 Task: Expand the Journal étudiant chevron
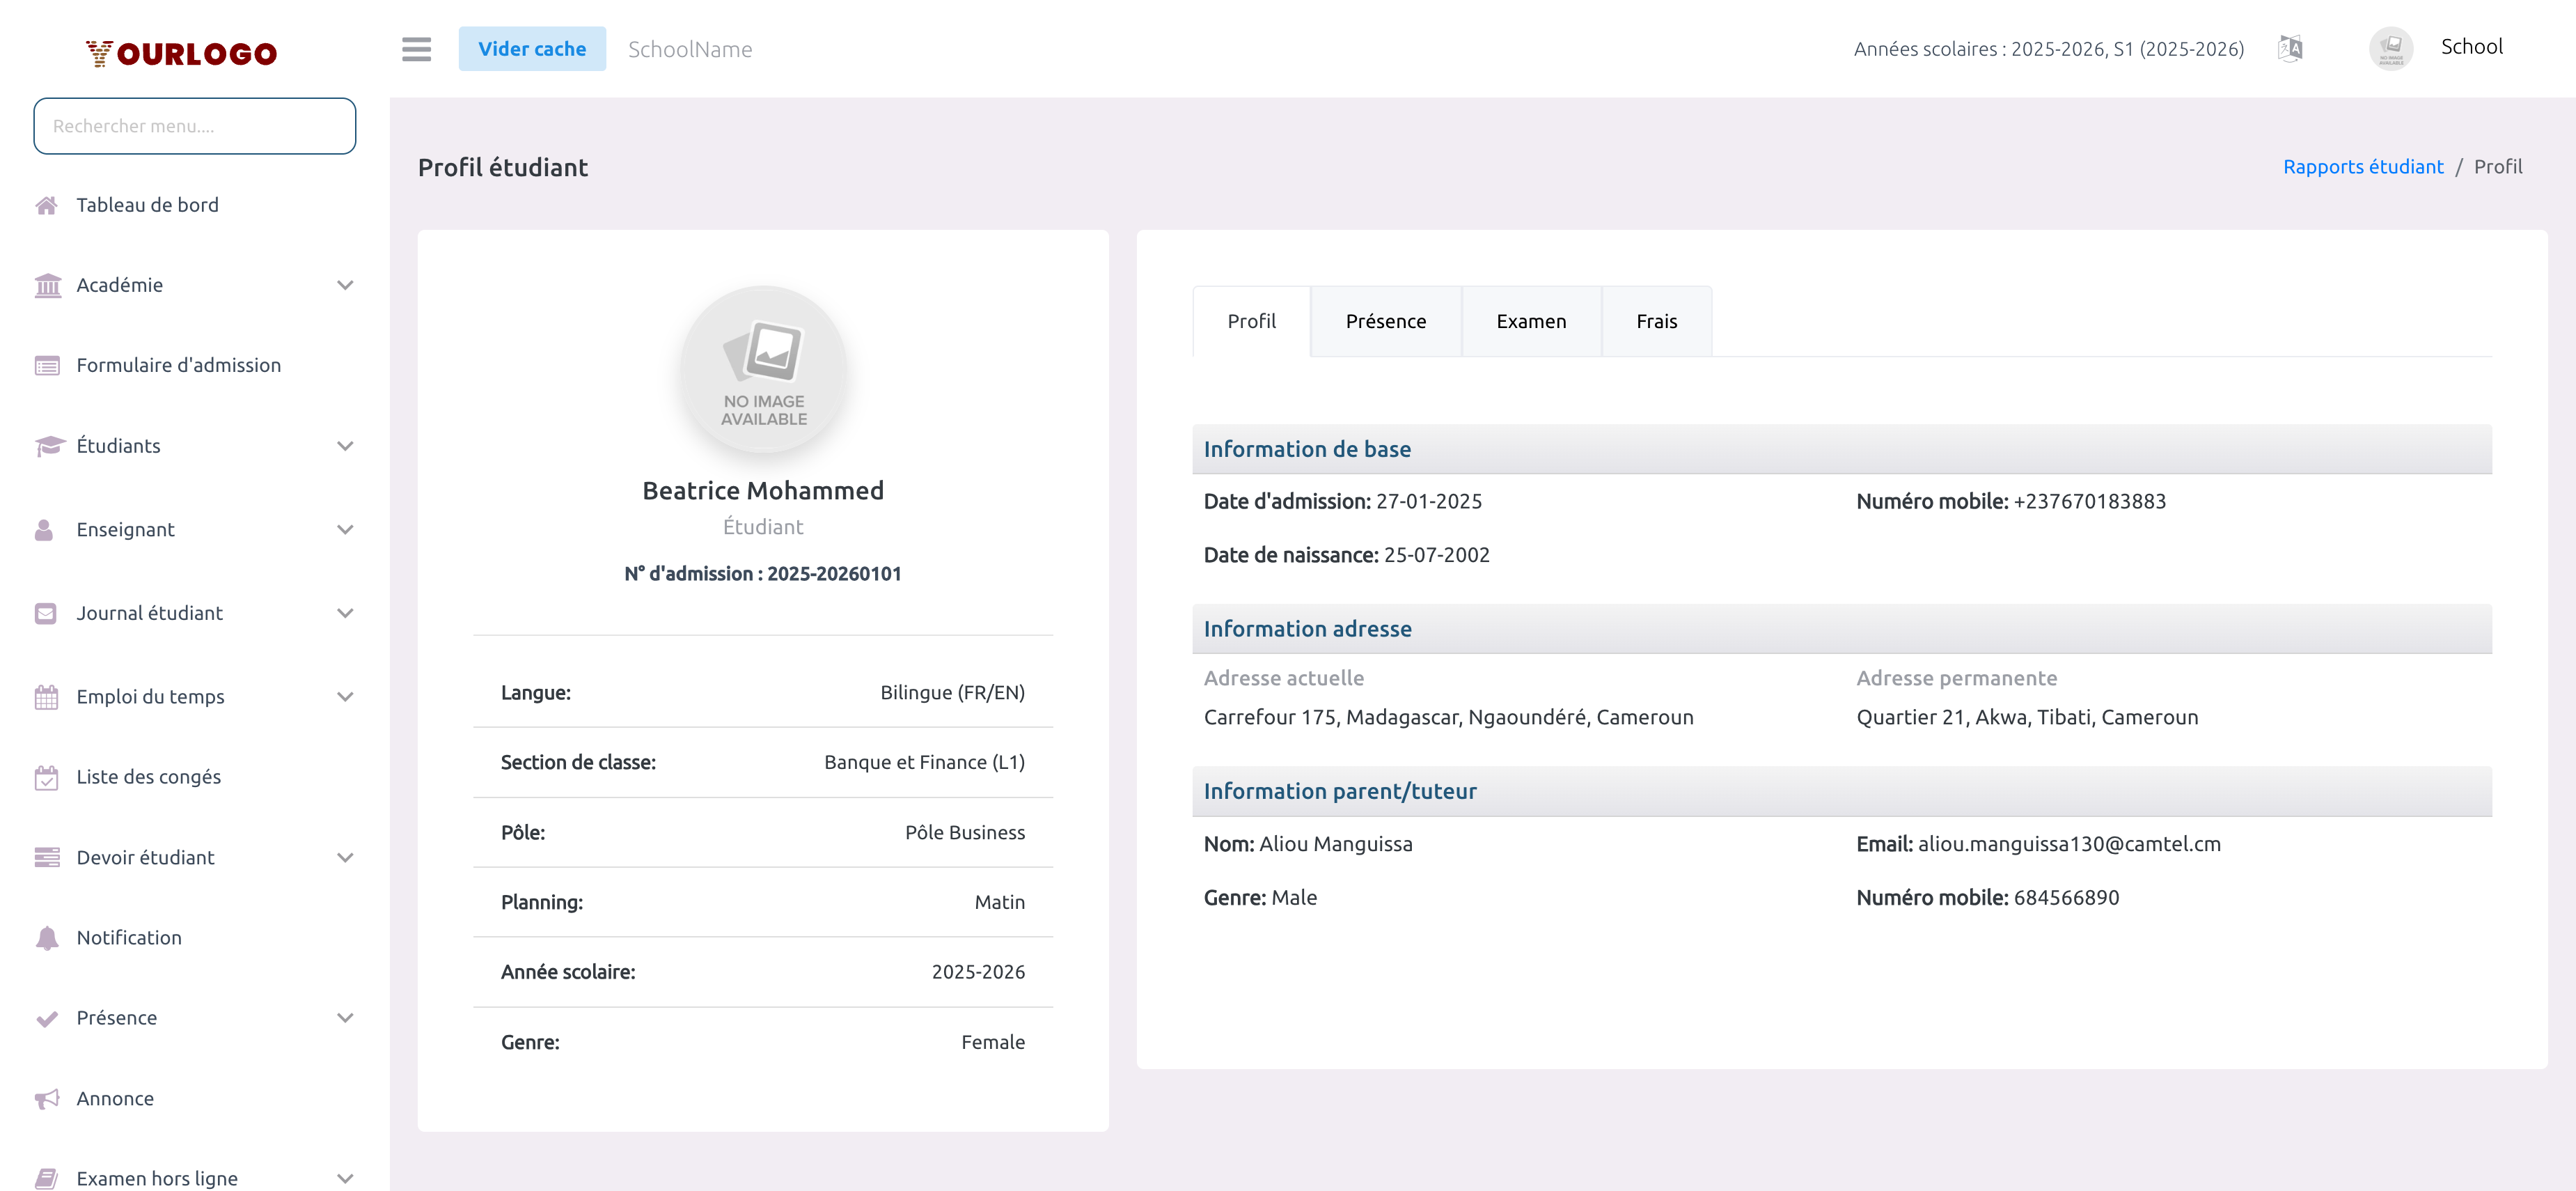(x=345, y=613)
